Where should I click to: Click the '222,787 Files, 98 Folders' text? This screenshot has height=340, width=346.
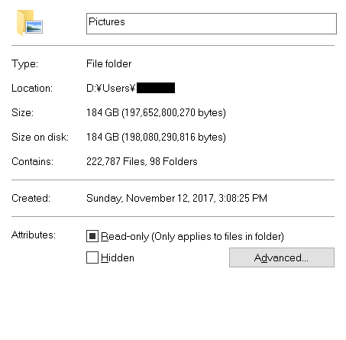[x=142, y=161]
